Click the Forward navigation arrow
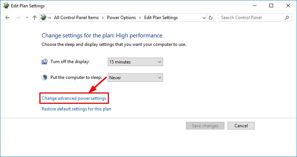 18,18
